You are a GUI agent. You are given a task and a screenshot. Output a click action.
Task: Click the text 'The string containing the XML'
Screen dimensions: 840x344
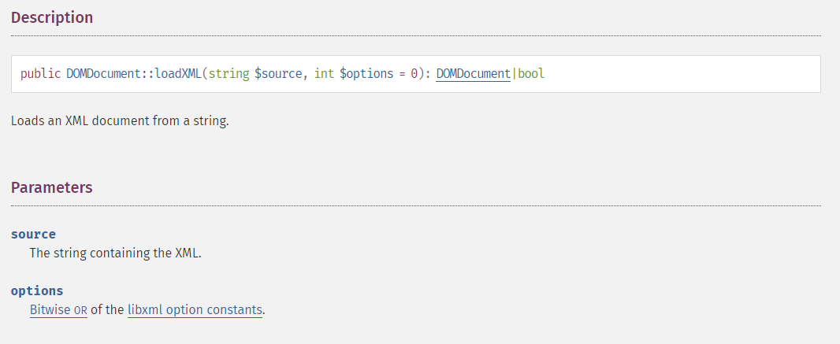(x=115, y=253)
